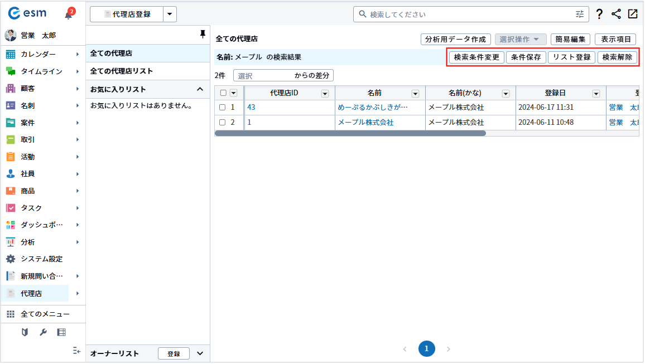Image resolution: width=645 pixels, height=364 pixels.
Task: Open advanced search filter icon
Action: pyautogui.click(x=580, y=14)
